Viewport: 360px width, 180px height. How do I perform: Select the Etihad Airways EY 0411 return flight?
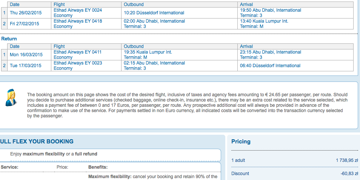pos(86,55)
